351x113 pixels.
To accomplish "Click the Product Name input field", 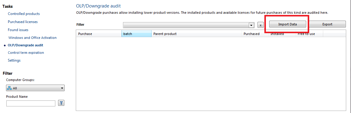I will click(31, 103).
